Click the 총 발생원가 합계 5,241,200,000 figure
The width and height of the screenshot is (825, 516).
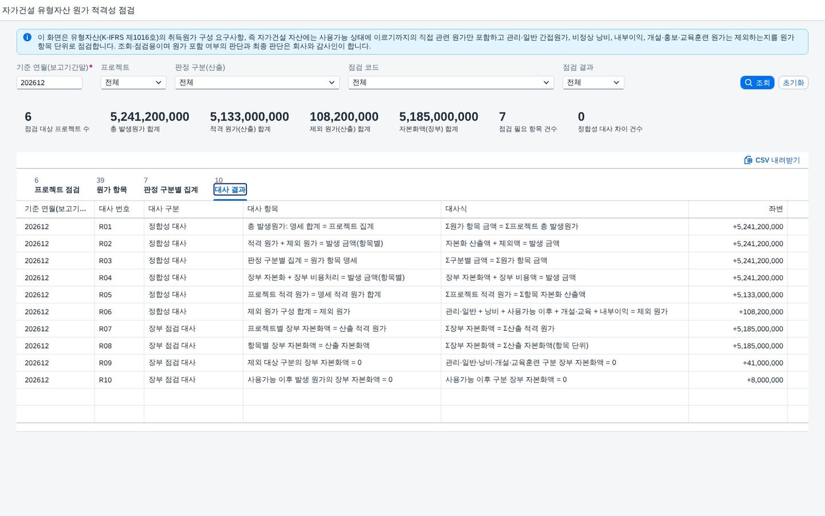click(150, 117)
